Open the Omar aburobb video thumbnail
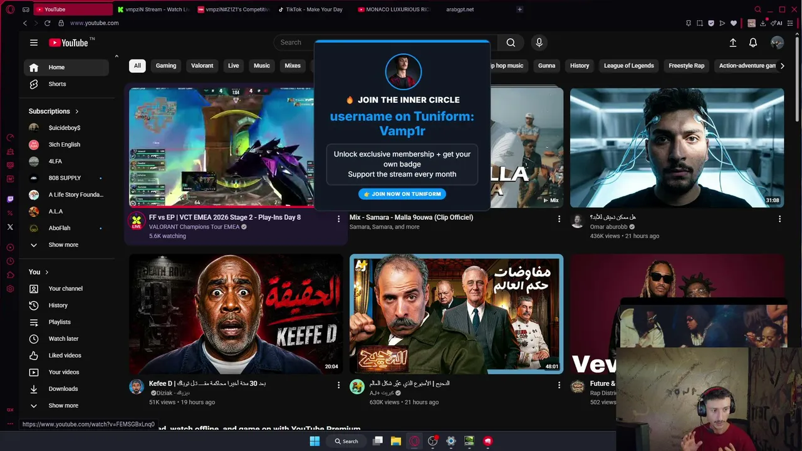 pos(677,148)
